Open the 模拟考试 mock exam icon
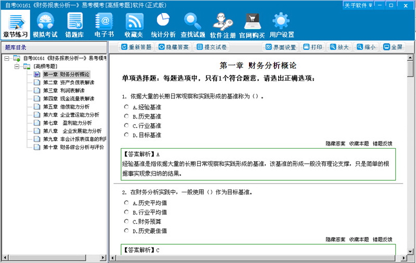 tap(45, 25)
